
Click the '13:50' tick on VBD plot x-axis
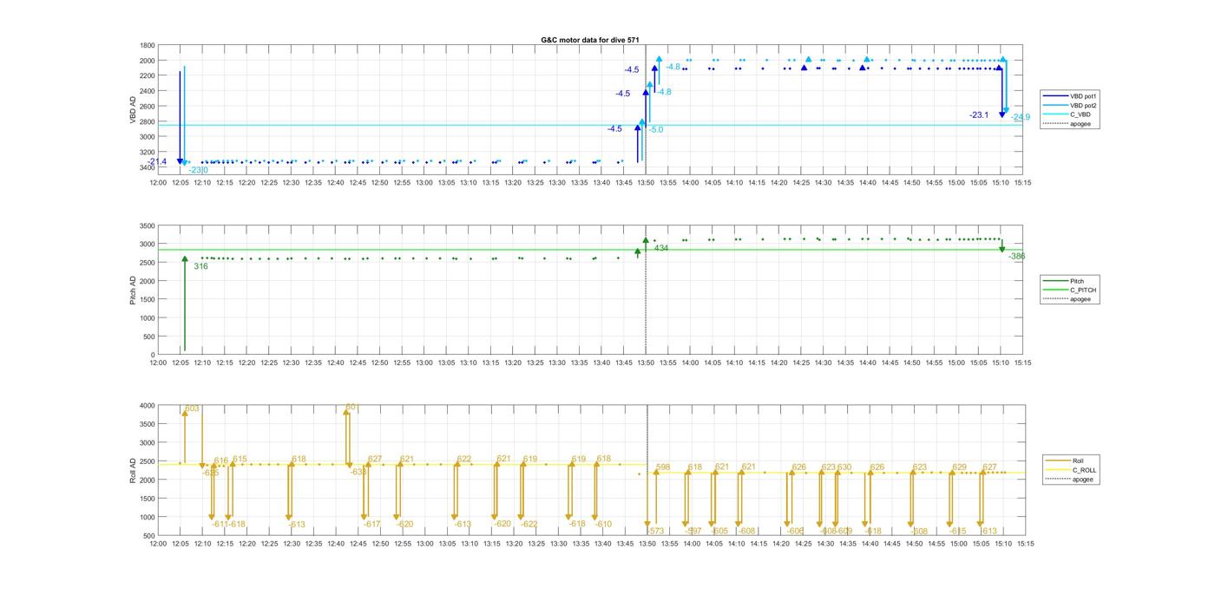[646, 183]
